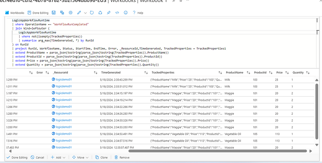
Task: Sort the ProductId column
Action: [x=271, y=72]
